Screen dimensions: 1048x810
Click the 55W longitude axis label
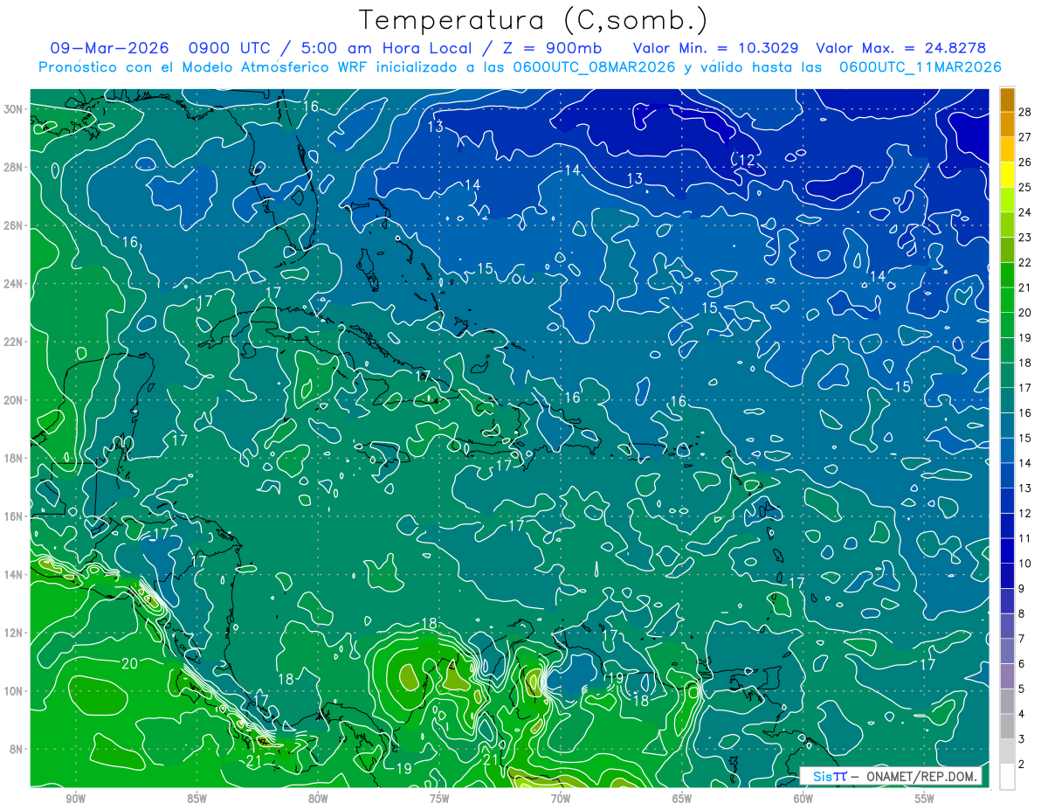coord(925,799)
